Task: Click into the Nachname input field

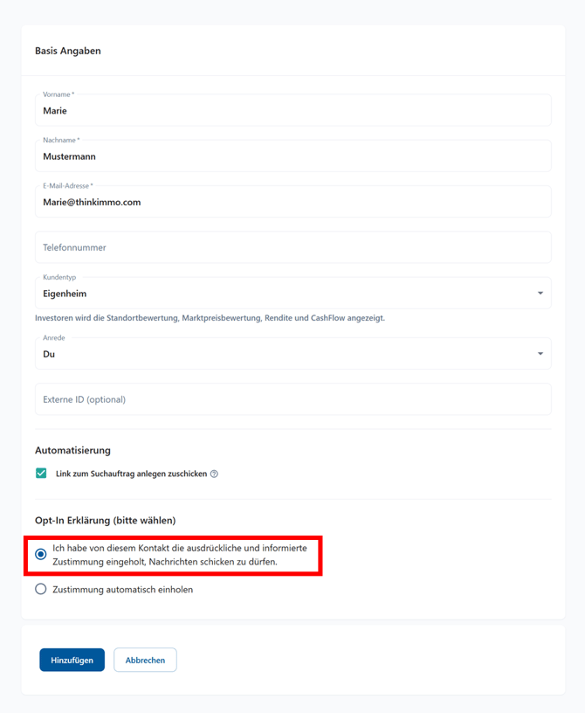Action: [292, 156]
